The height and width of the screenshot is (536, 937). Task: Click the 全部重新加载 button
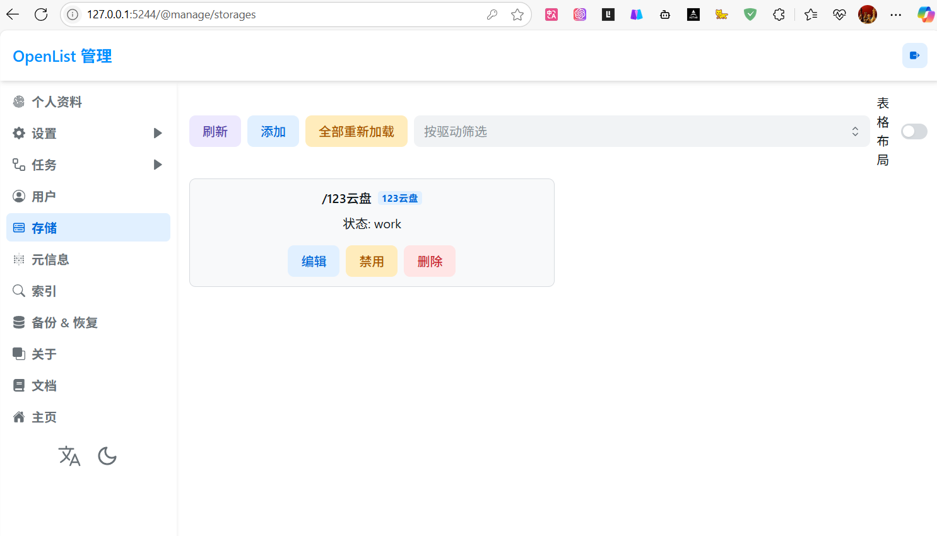coord(357,131)
